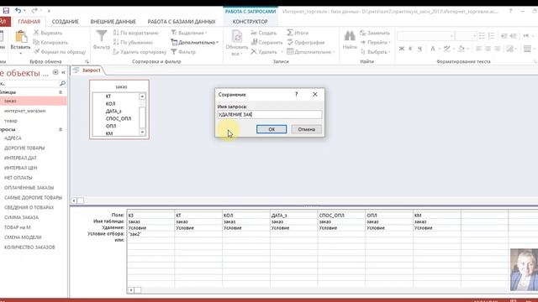Click numbered list icon
The height and width of the screenshot is (302, 538).
pos(491,36)
